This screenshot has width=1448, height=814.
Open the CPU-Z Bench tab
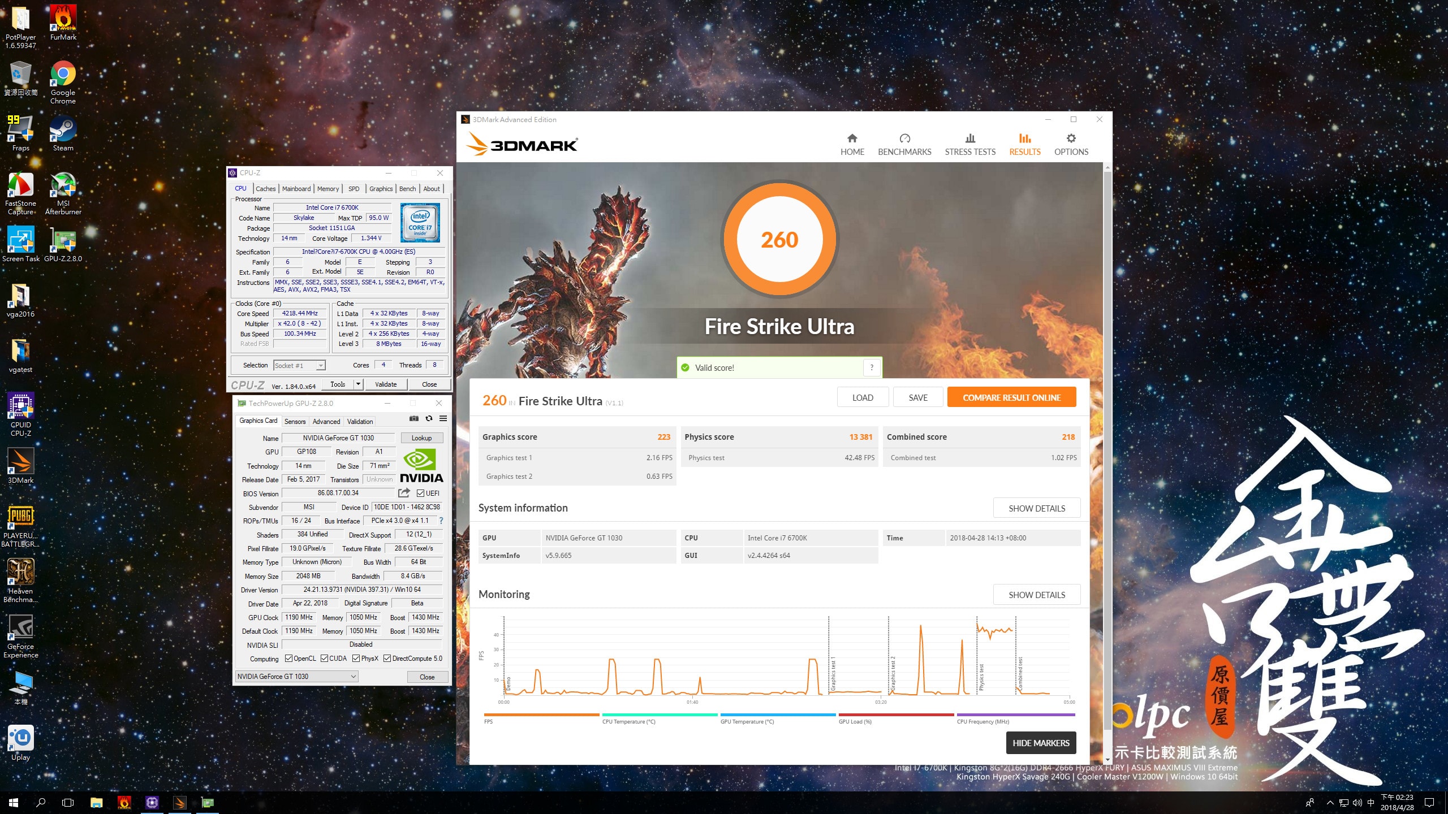(x=407, y=189)
